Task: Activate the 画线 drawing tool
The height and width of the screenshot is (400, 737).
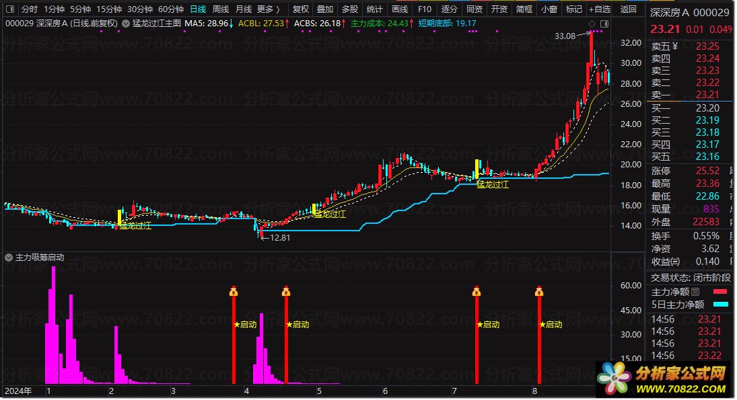Action: 400,9
